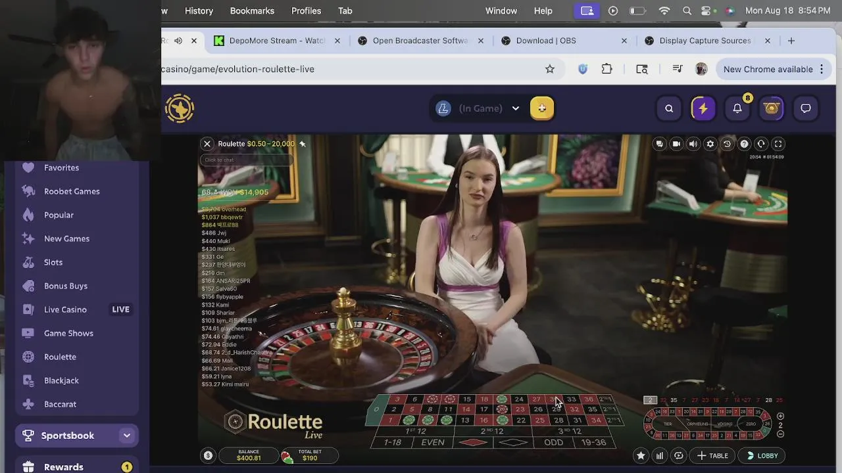Bookmark page with star icon
842x473 pixels.
[x=550, y=69]
